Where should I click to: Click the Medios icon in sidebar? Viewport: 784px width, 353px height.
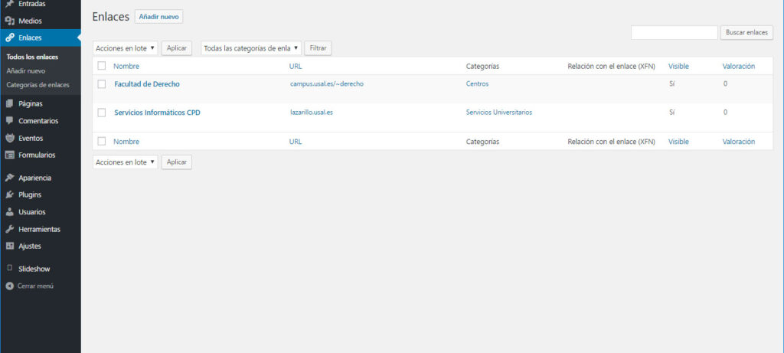pyautogui.click(x=9, y=21)
